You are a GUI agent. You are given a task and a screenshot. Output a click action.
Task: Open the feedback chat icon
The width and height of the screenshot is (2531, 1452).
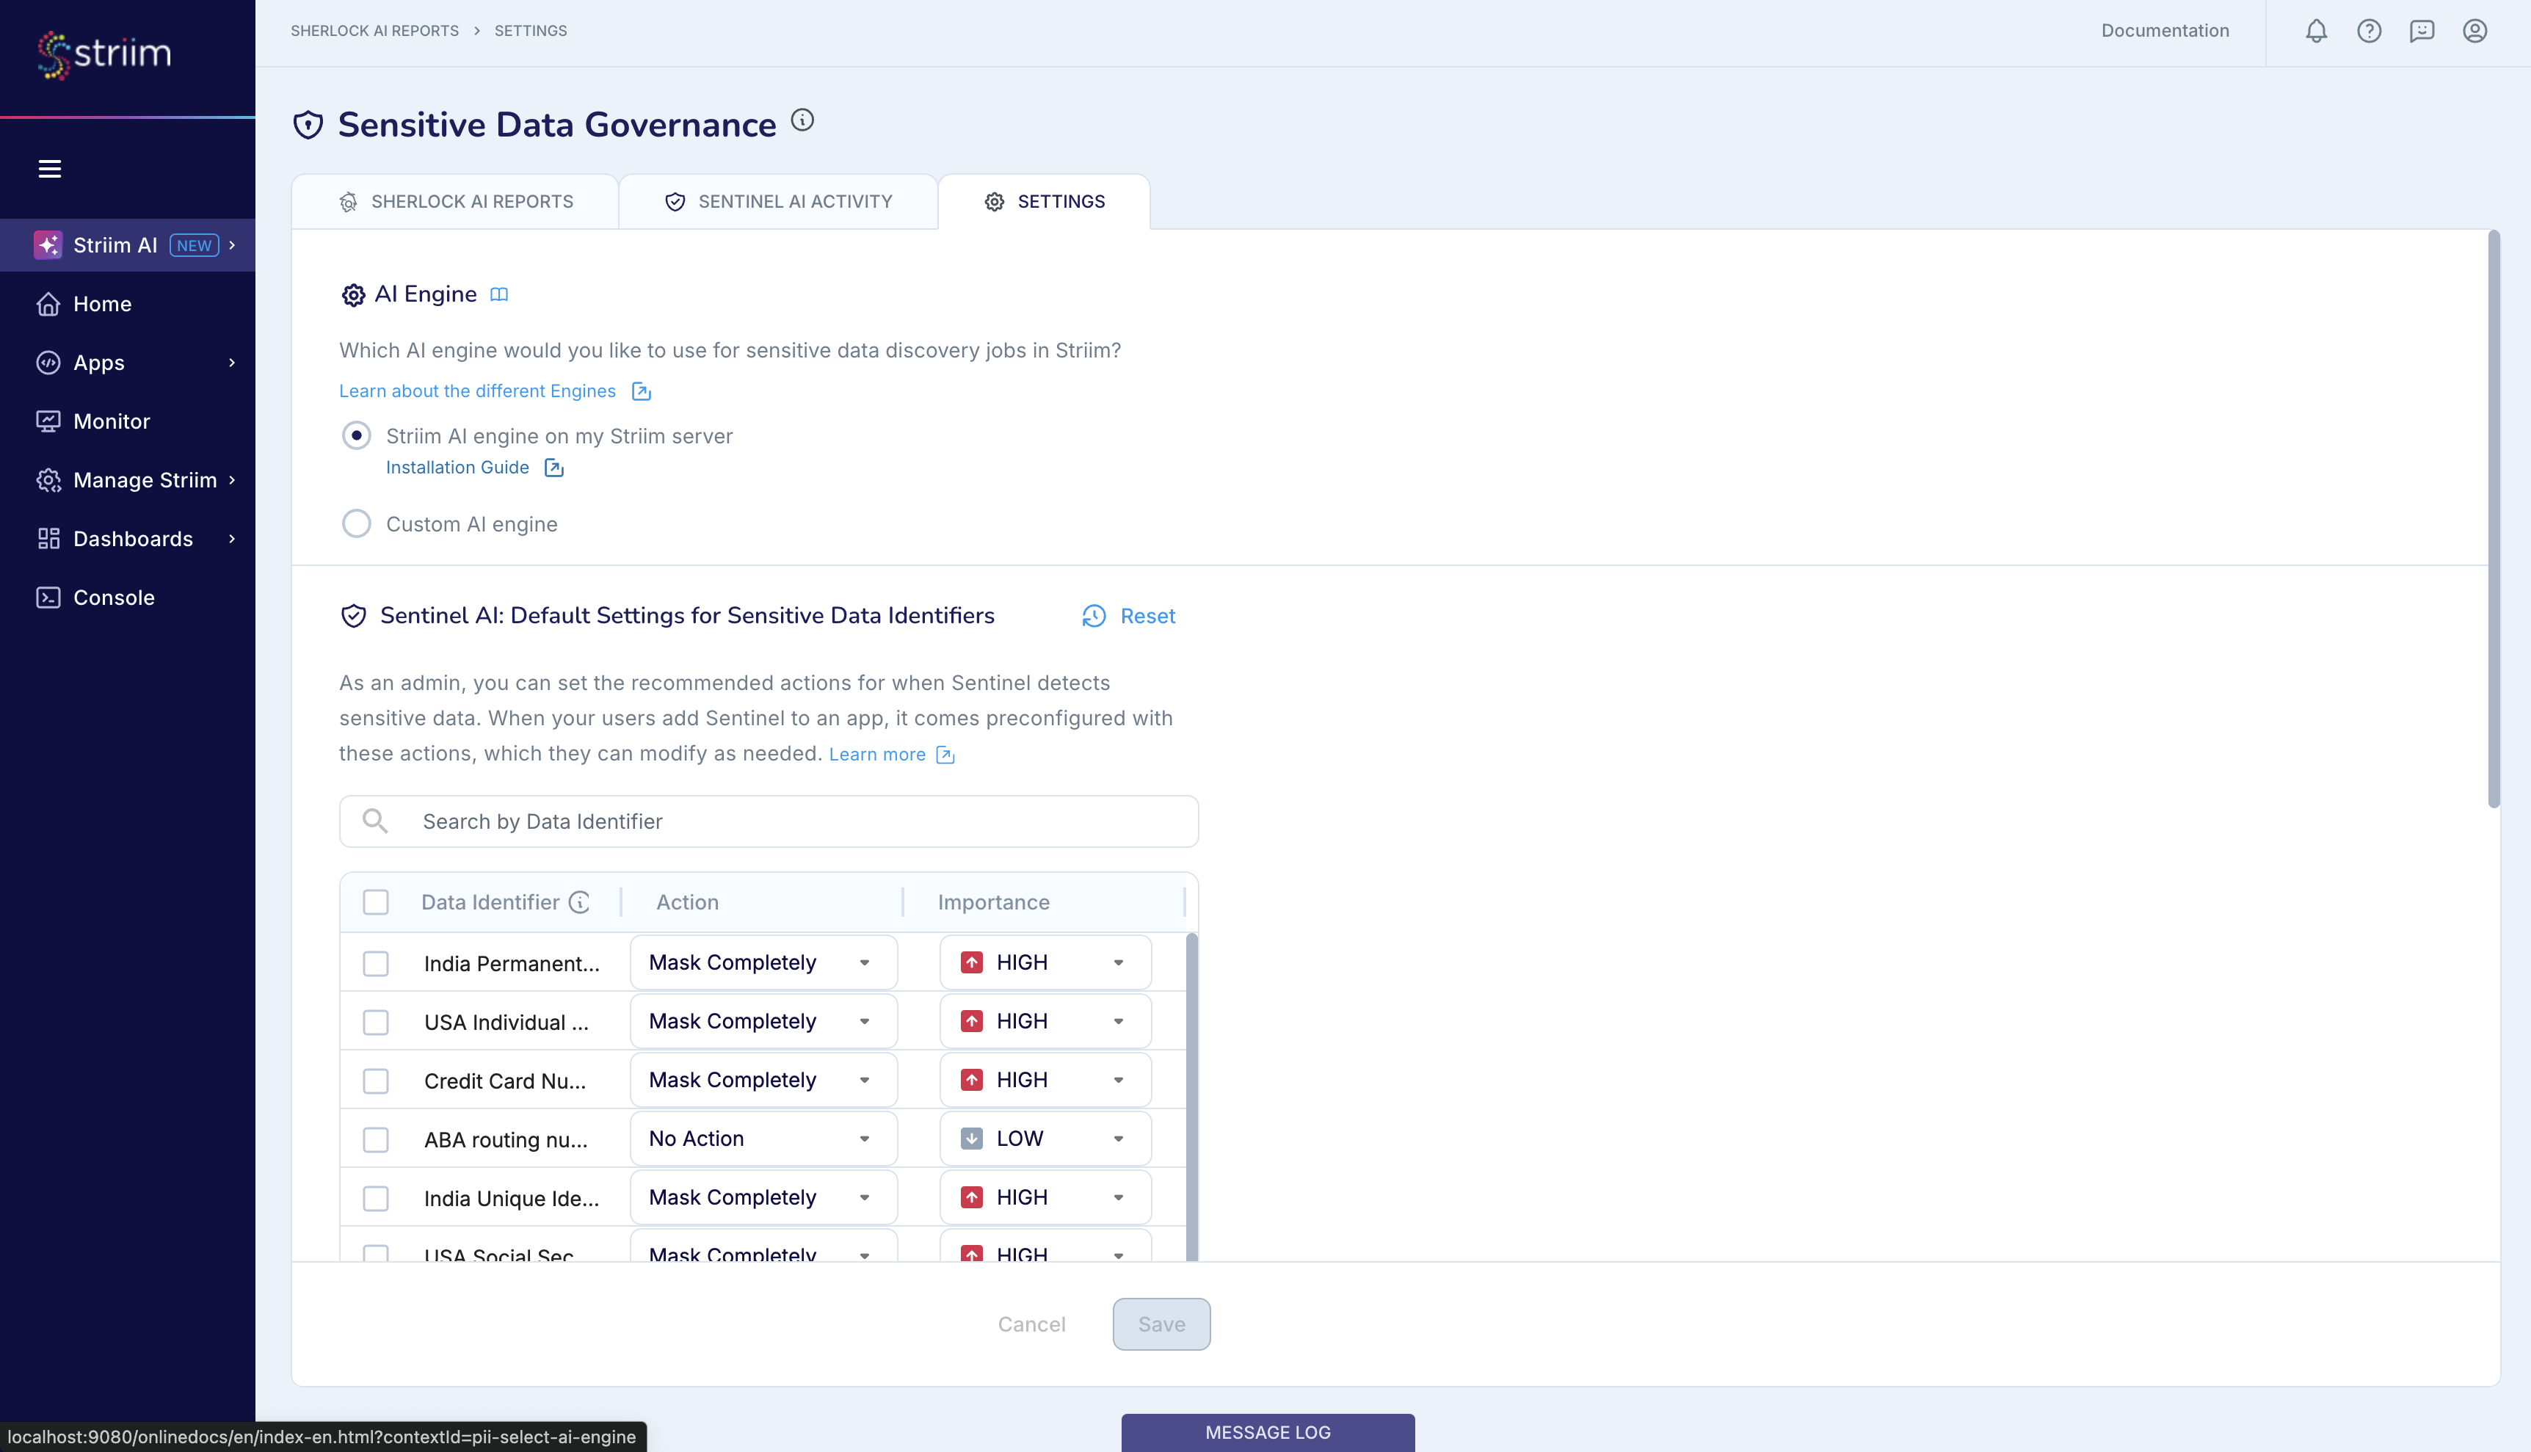click(x=2422, y=31)
